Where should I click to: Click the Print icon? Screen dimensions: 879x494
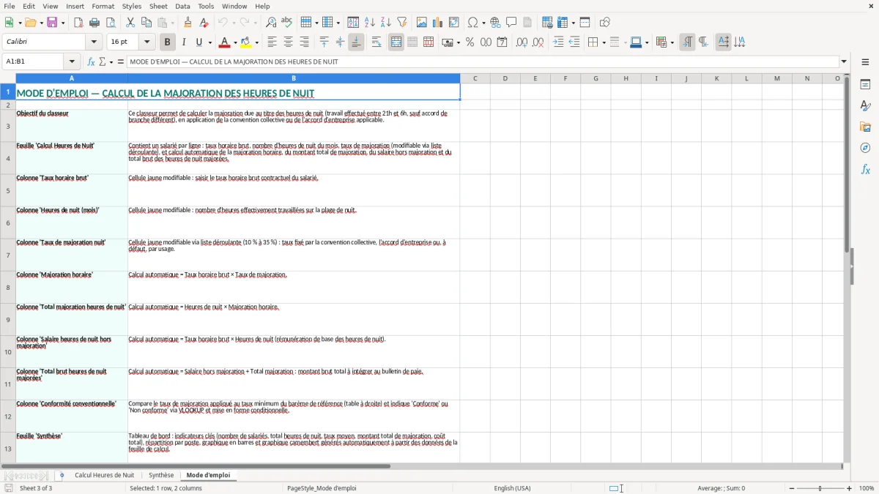pos(94,23)
